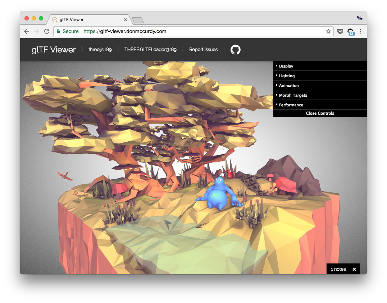387x303 pixels.
Task: Click the Close Controls button
Action: (320, 113)
